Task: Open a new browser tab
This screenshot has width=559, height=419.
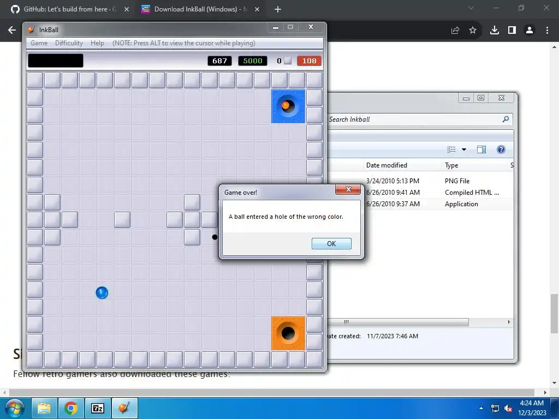Action: 278,9
